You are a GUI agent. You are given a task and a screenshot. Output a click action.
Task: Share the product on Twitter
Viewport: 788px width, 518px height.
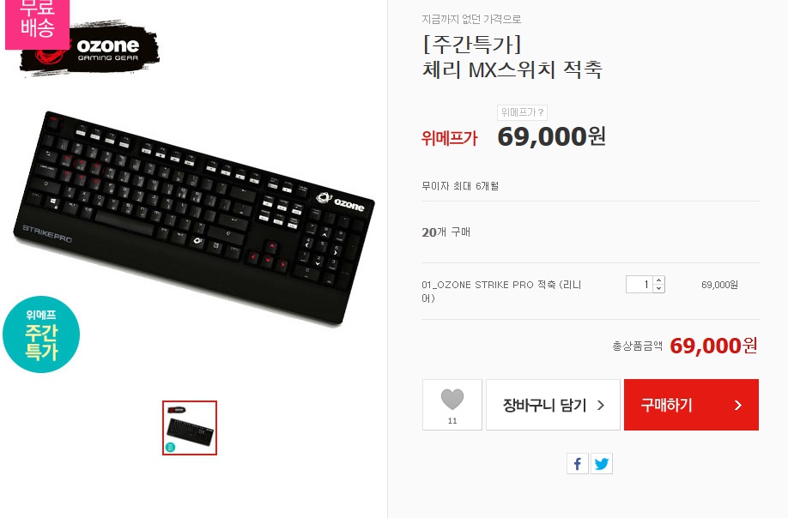point(602,463)
